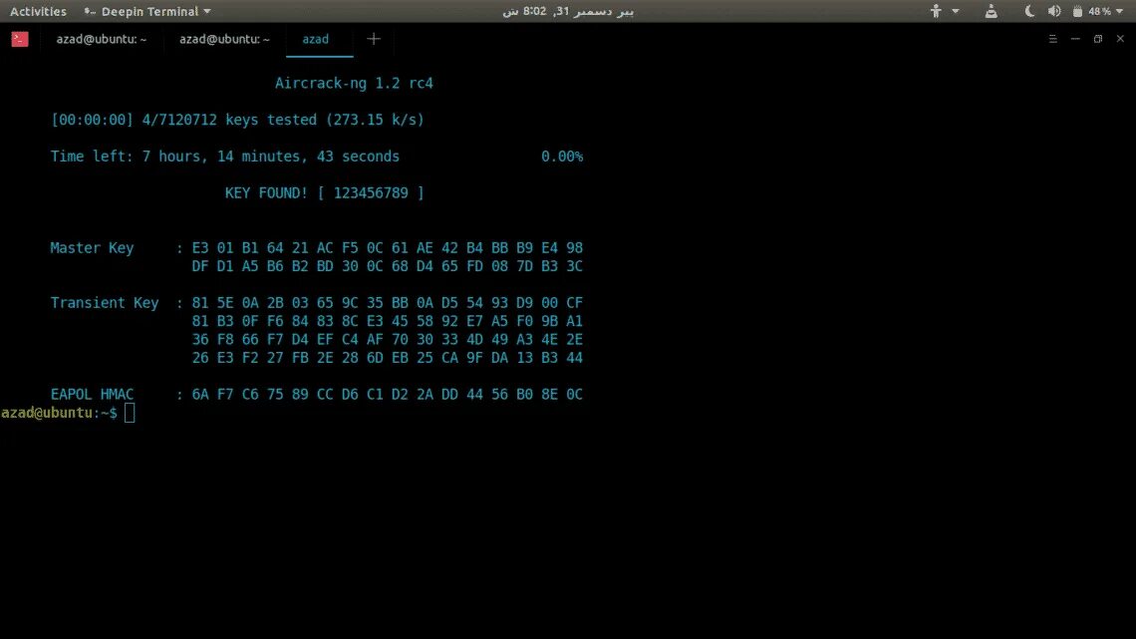Click the Master Key label

point(92,248)
